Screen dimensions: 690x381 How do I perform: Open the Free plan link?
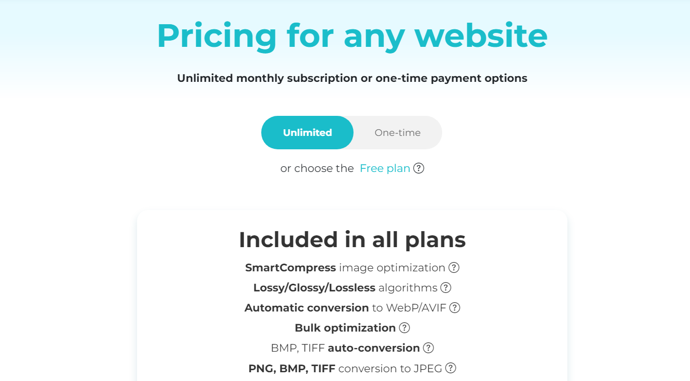384,168
